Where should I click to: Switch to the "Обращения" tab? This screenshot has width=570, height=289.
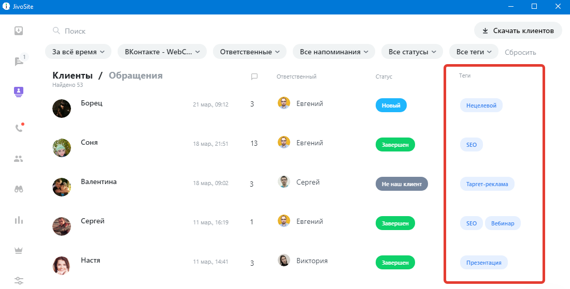(136, 75)
